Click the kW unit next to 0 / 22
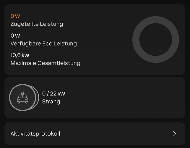Viewport: 190px width, 148px height. [x=61, y=94]
